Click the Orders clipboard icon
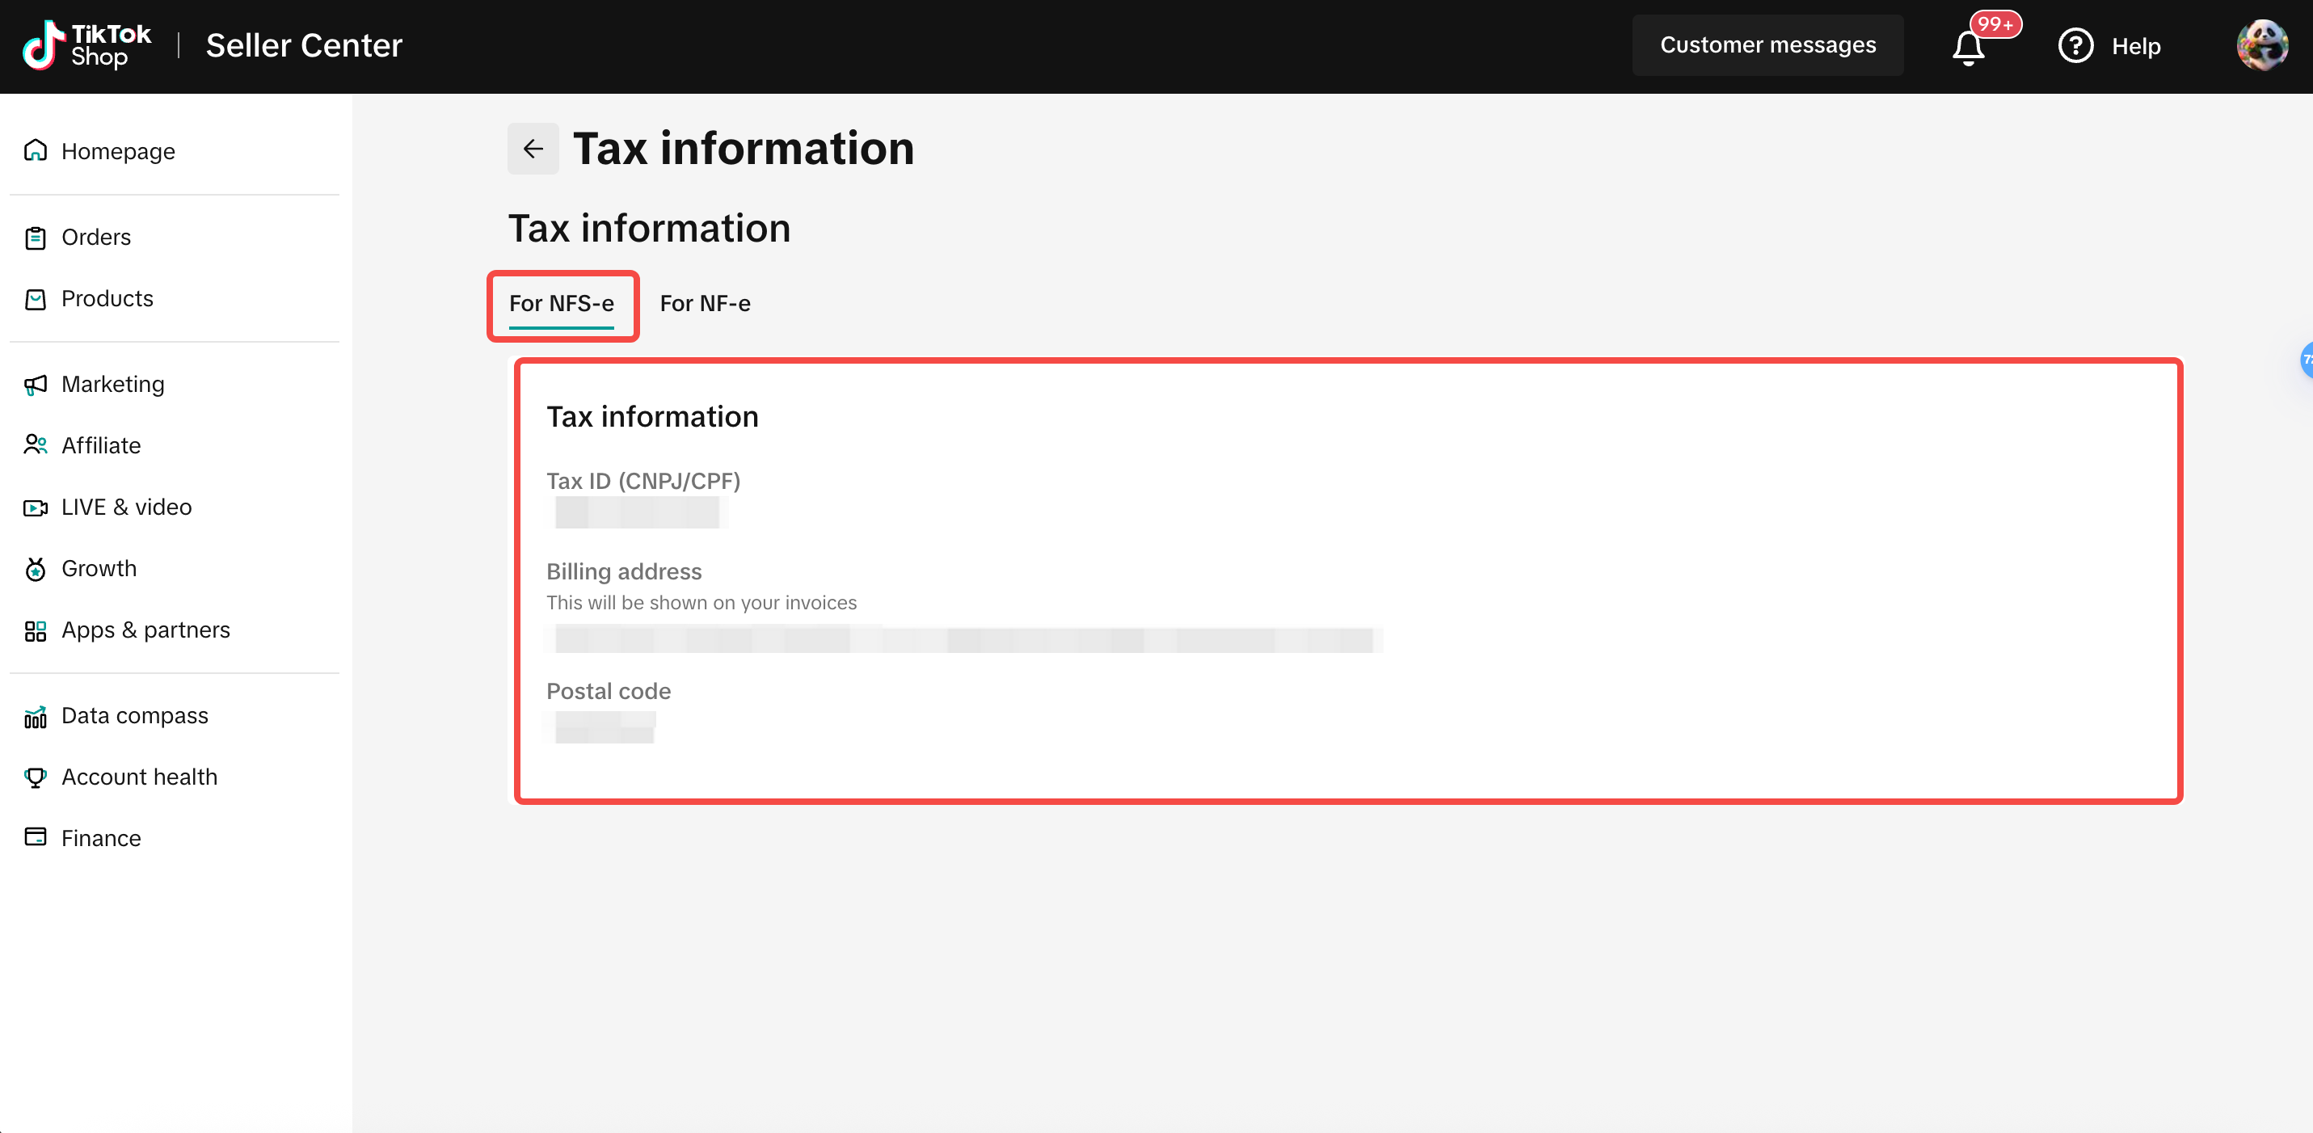Image resolution: width=2313 pixels, height=1133 pixels. [x=35, y=237]
